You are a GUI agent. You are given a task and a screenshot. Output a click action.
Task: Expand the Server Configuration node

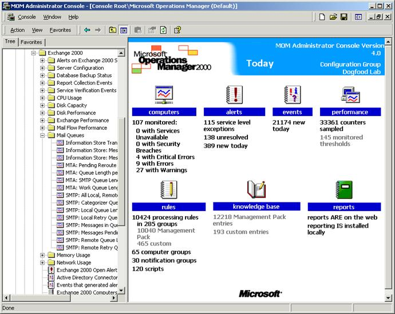(42, 68)
